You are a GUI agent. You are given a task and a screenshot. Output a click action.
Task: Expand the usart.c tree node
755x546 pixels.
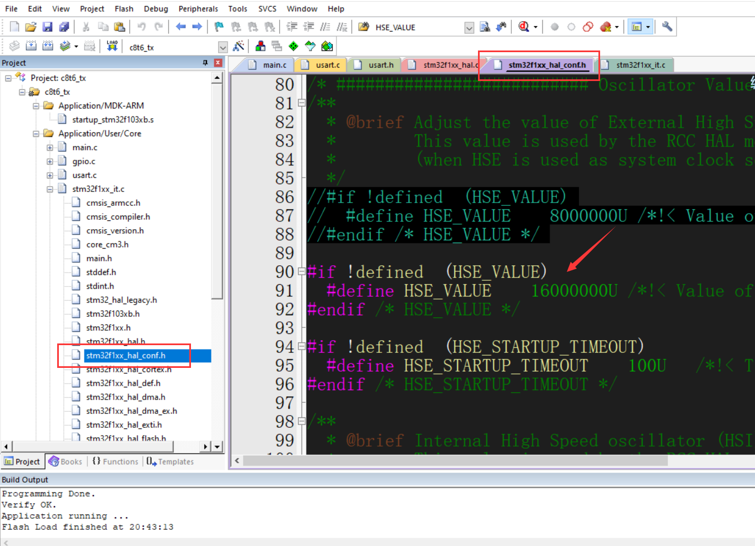pos(50,175)
